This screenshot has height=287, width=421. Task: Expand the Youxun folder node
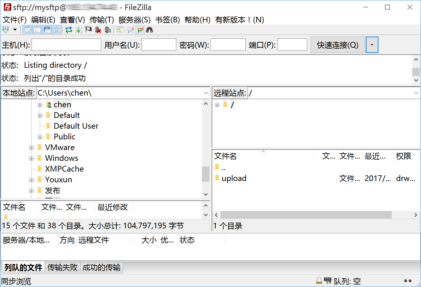[31, 180]
